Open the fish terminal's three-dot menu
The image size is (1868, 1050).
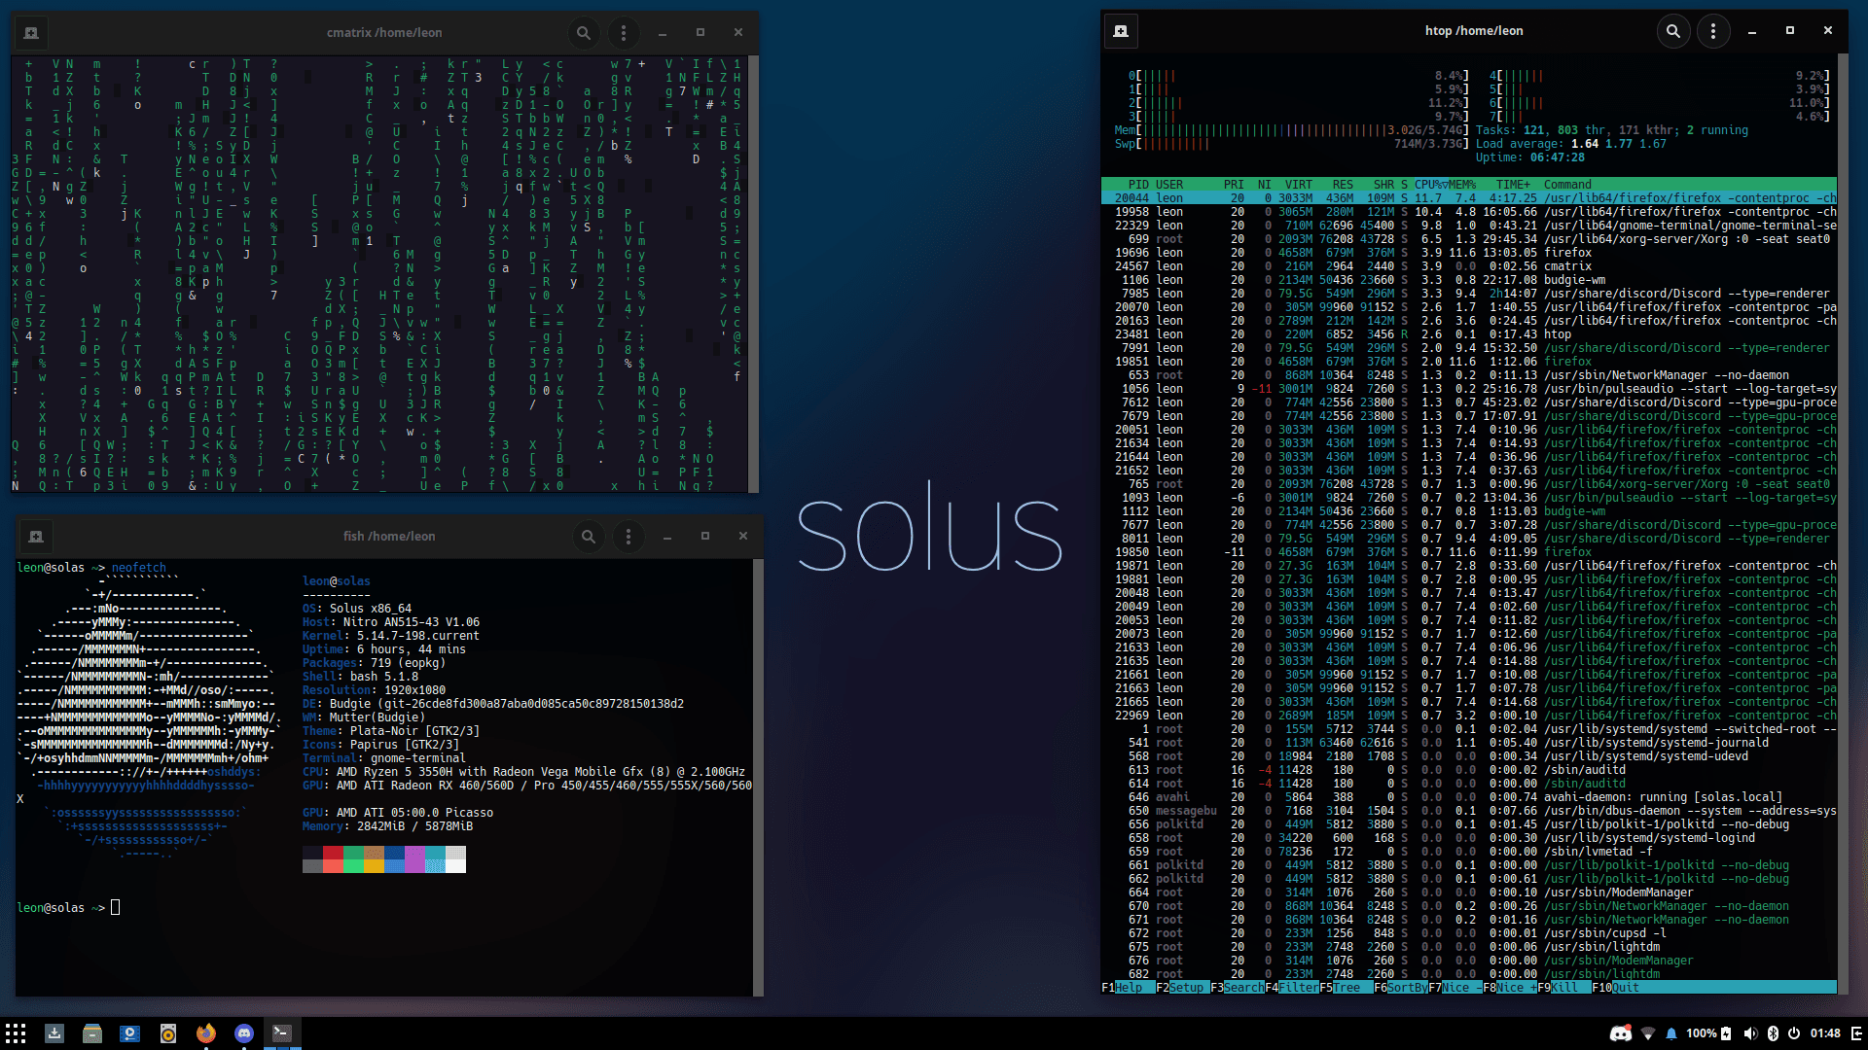coord(629,537)
